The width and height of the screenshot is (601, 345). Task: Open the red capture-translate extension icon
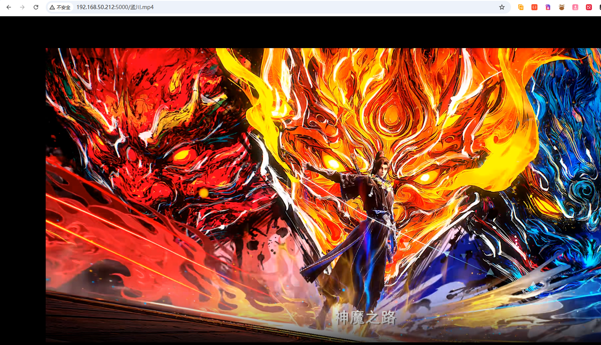589,7
